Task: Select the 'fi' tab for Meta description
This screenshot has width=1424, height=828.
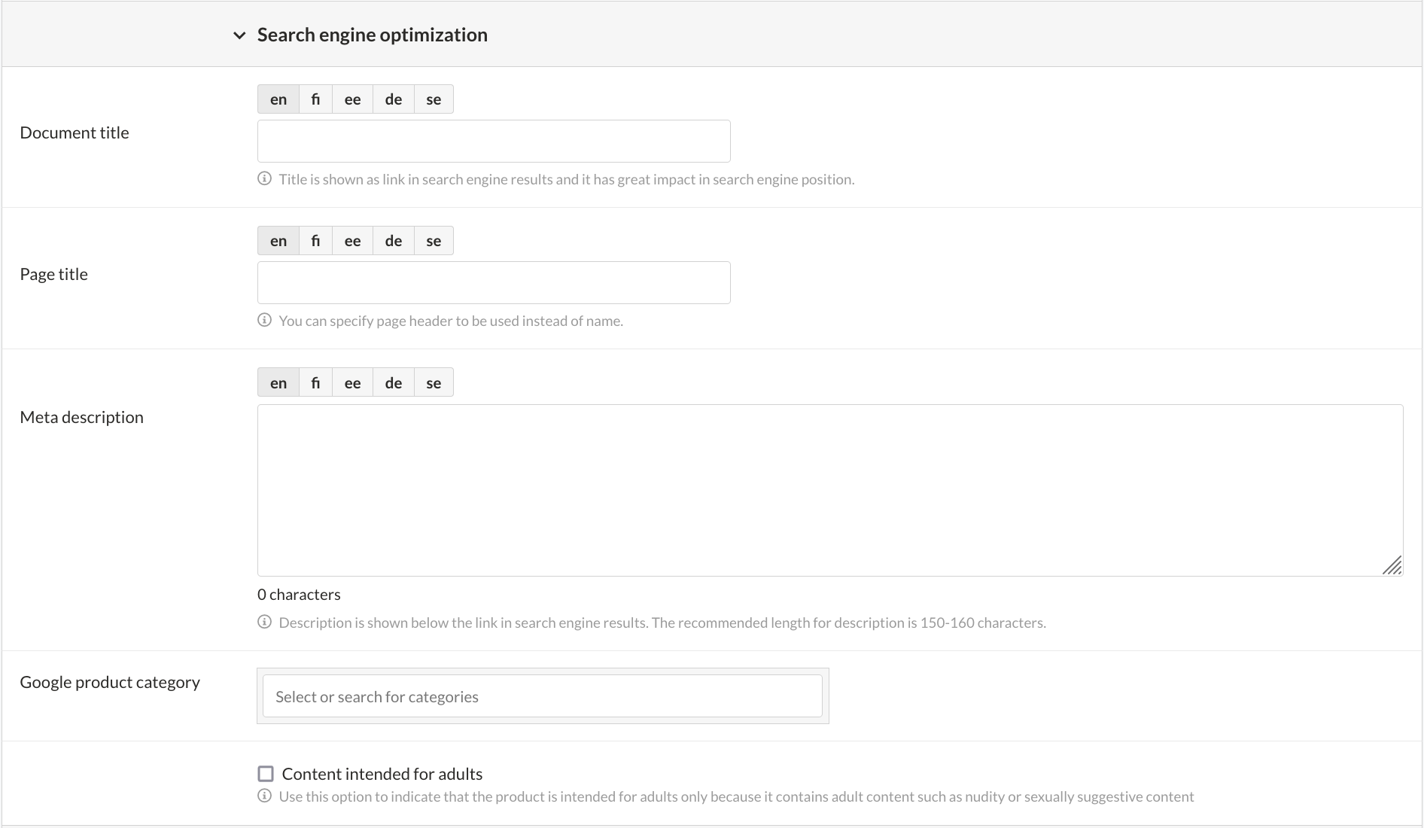Action: pos(315,382)
